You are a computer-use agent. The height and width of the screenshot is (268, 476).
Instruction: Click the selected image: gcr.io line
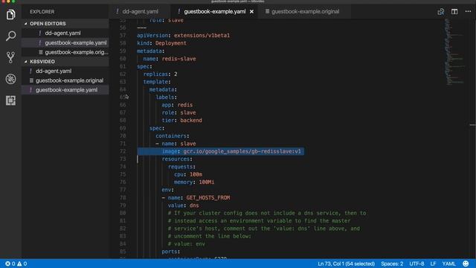(x=220, y=151)
